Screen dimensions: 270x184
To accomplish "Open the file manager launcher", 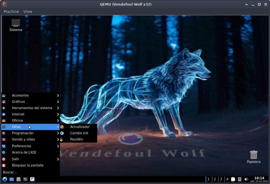I will coord(18,179).
